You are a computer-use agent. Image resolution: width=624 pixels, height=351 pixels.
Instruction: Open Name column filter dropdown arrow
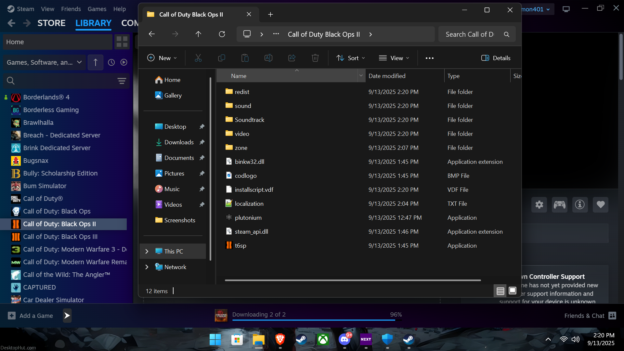pos(361,76)
